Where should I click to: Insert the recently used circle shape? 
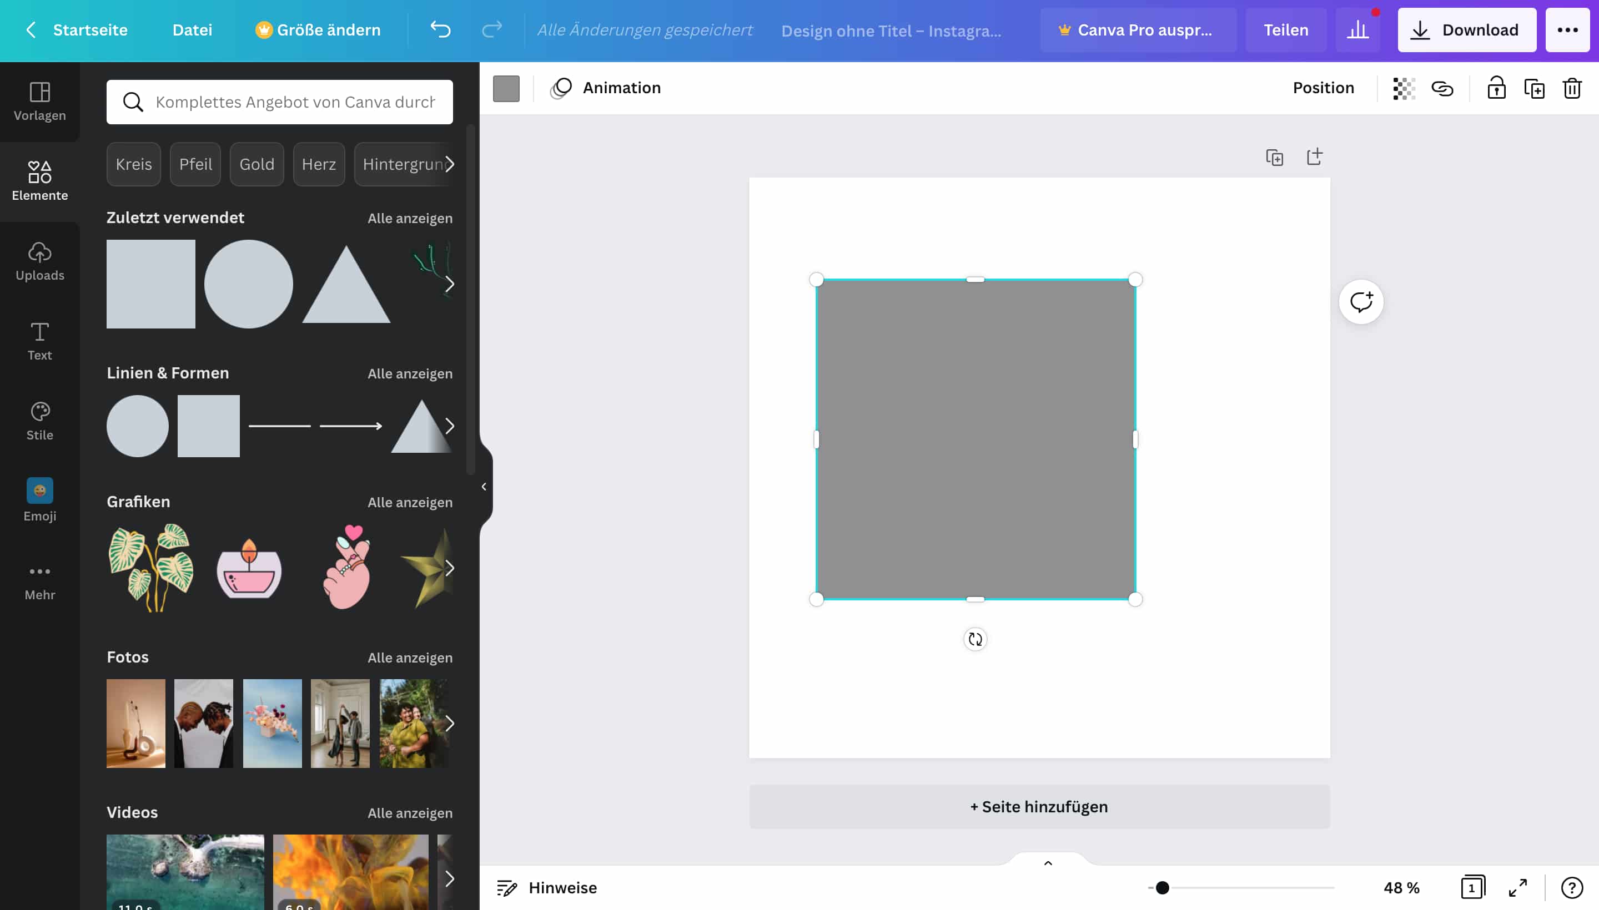click(248, 284)
